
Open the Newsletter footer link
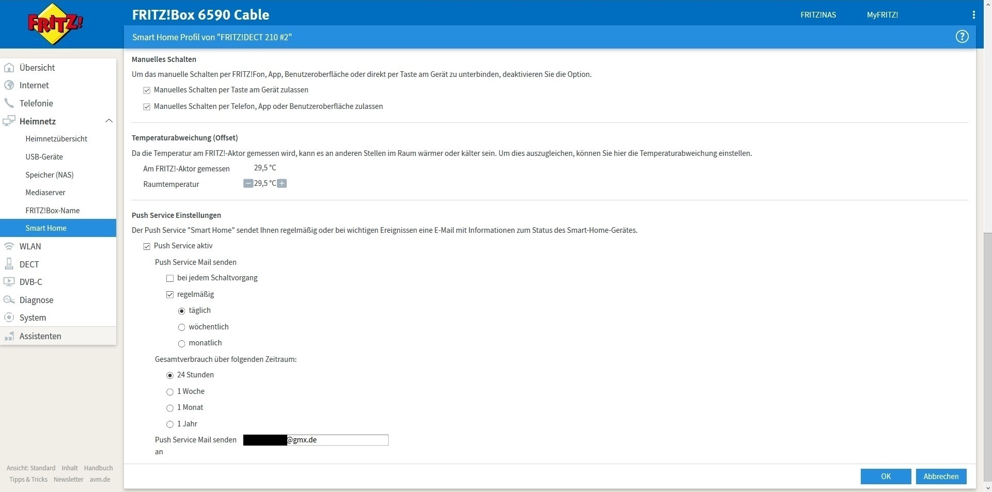click(69, 480)
